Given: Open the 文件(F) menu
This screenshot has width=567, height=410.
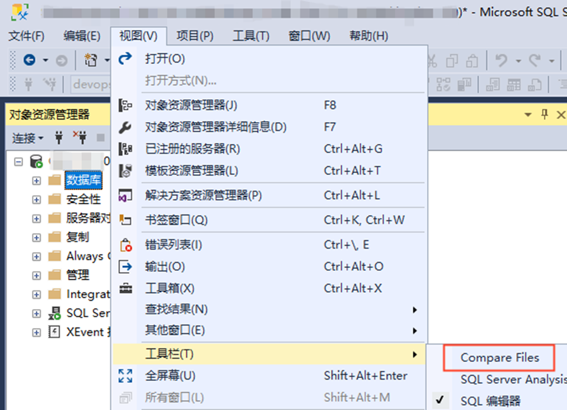Looking at the screenshot, I should [x=26, y=36].
